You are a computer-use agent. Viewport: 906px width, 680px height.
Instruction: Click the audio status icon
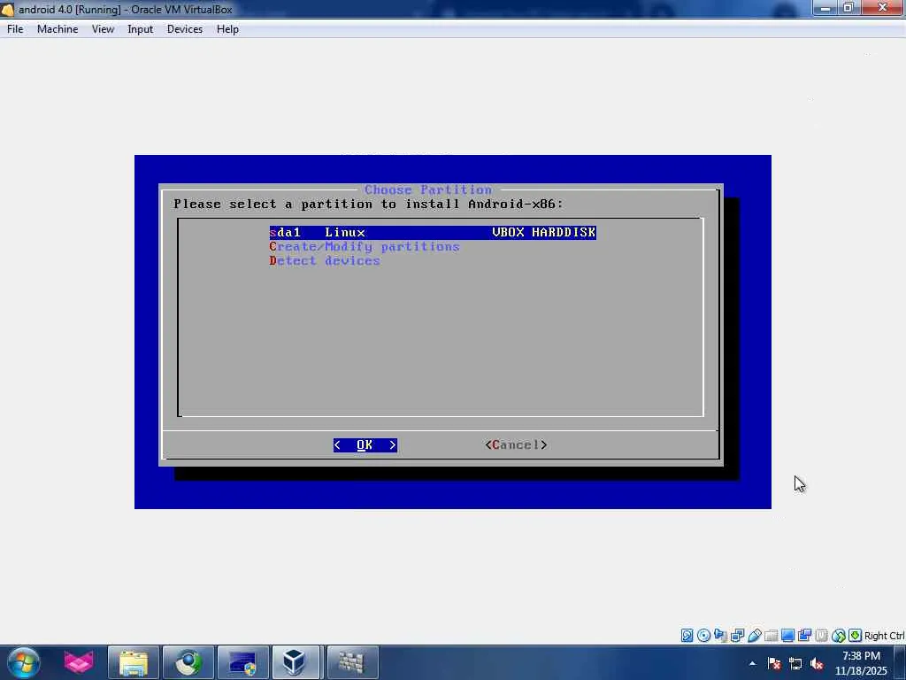[x=720, y=636]
